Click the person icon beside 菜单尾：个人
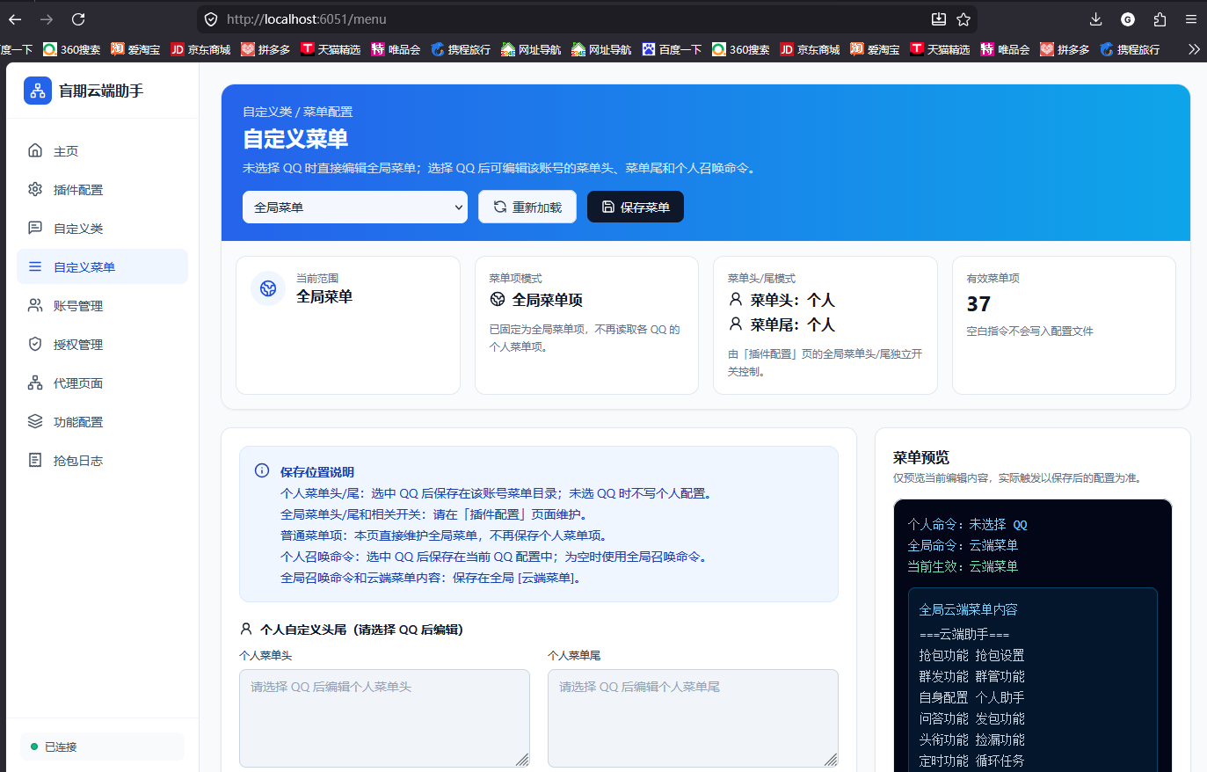 (736, 324)
